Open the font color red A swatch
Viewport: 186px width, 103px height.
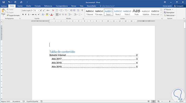pos(51,15)
